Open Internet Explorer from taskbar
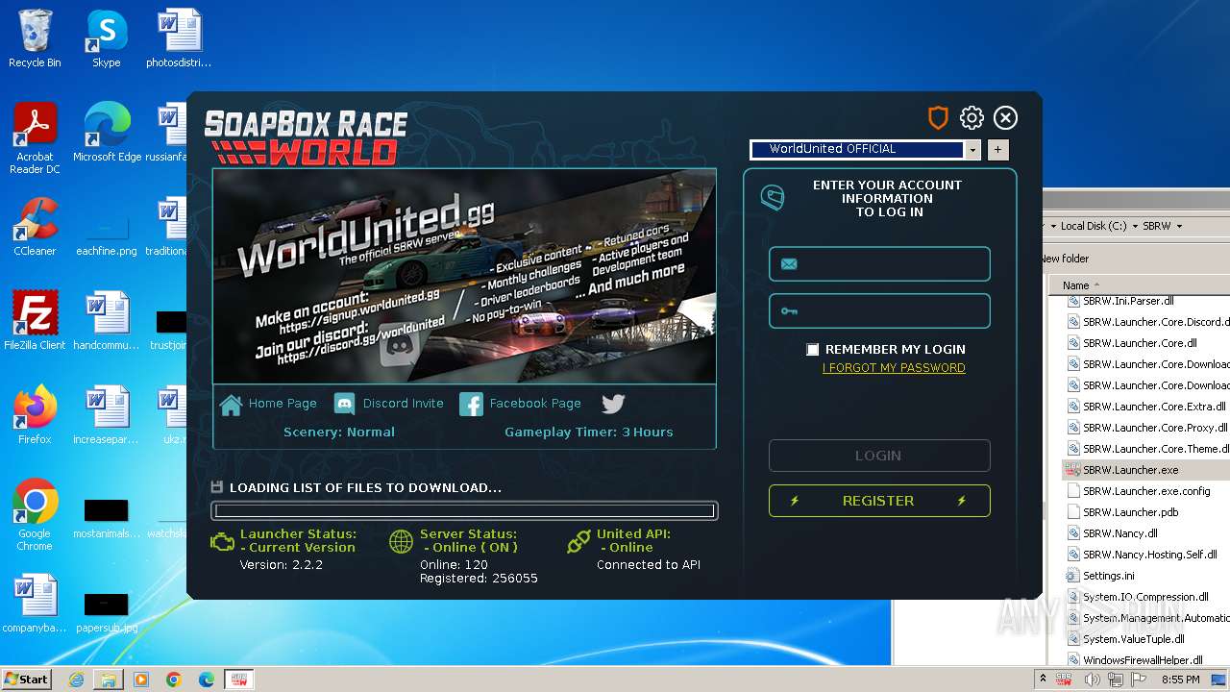Screen dimensions: 1230x692 pyautogui.click(x=76, y=680)
